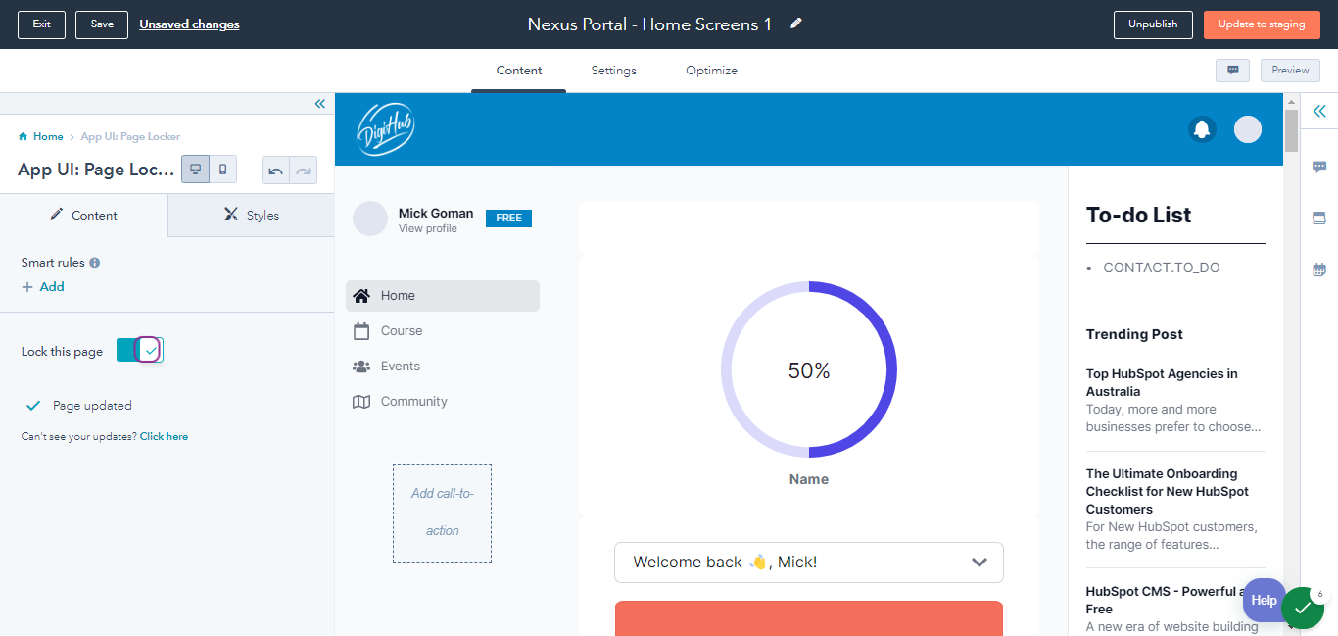Screen dimensions: 1338x636
Task: Open The Ultimate Onboarding Checklist post
Action: click(1168, 491)
